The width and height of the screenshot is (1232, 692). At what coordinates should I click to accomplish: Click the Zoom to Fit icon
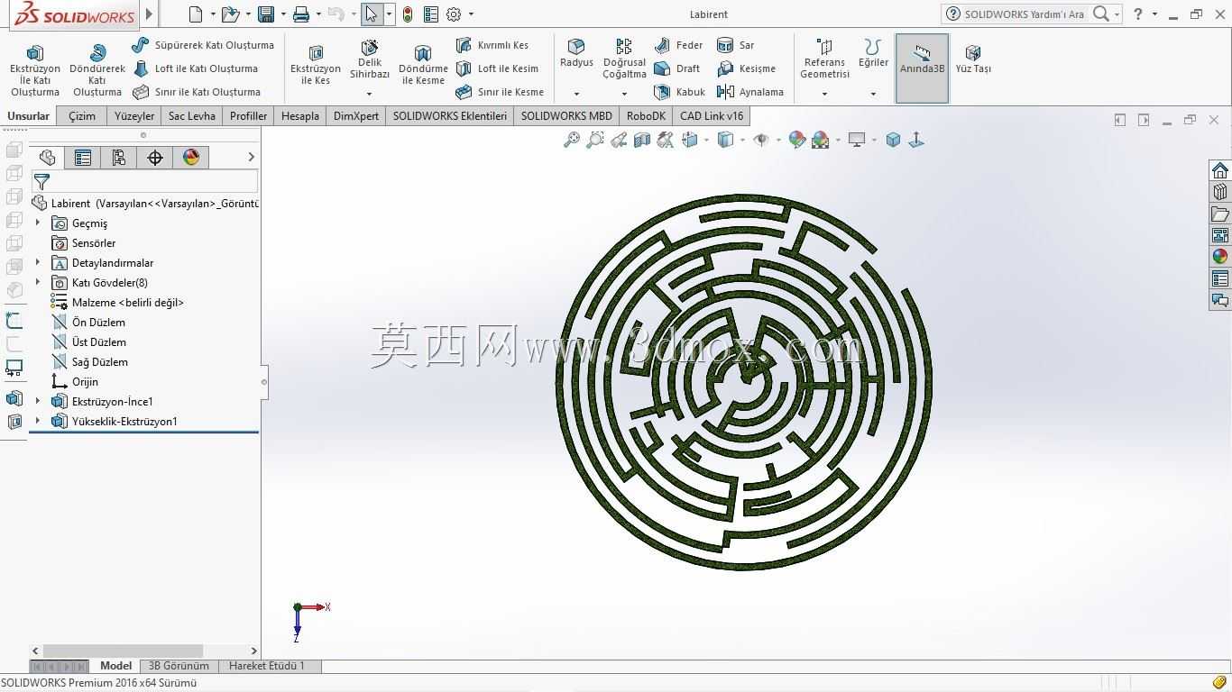click(x=572, y=140)
